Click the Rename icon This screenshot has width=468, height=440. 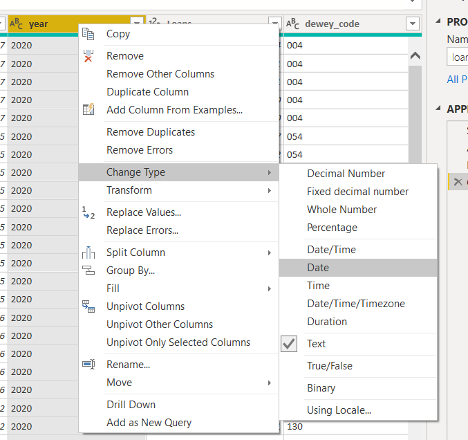88,365
